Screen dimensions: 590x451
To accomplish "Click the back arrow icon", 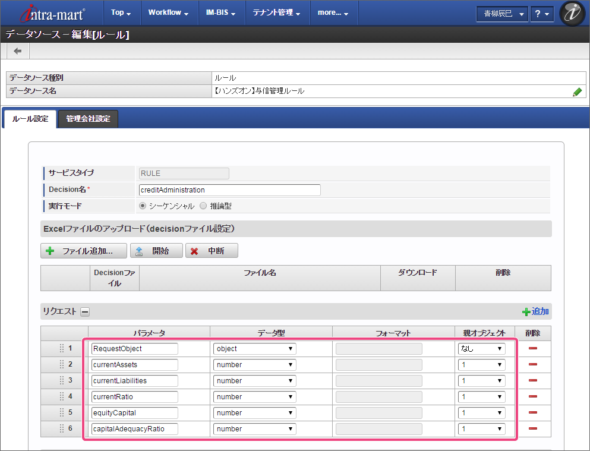I will 17,51.
